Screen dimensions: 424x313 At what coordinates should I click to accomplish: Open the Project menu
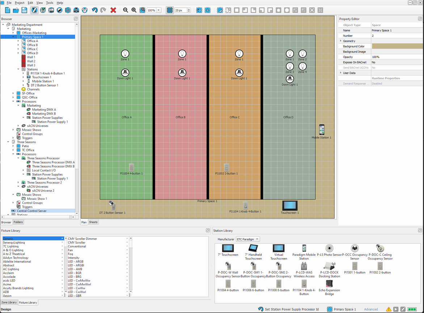coord(20,3)
